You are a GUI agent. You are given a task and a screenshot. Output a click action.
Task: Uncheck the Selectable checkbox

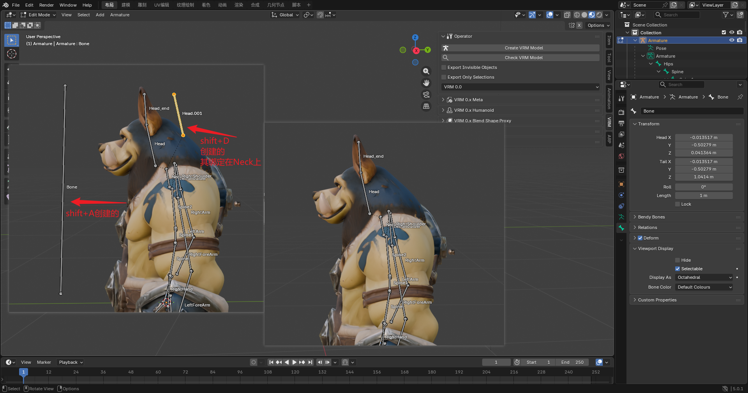(x=677, y=269)
